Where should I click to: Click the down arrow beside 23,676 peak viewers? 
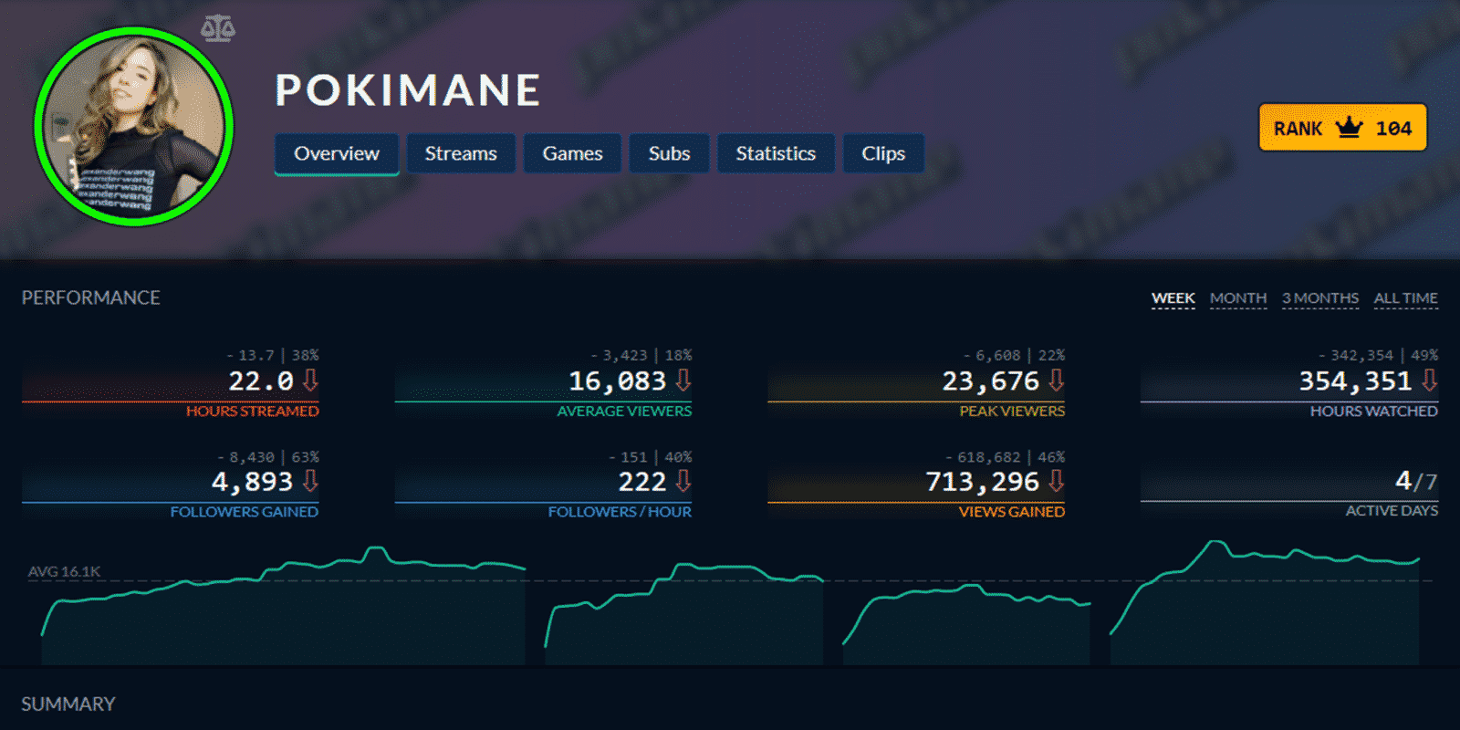(1057, 380)
